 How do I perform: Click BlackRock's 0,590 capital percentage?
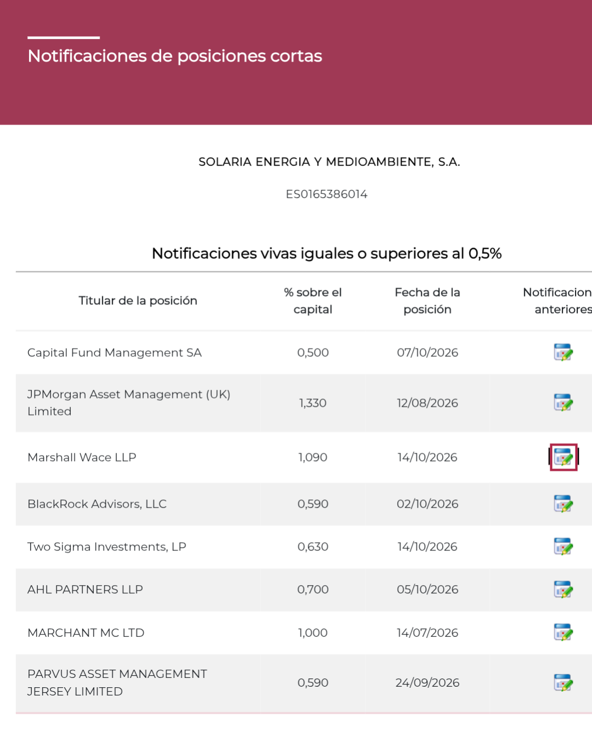pos(313,504)
